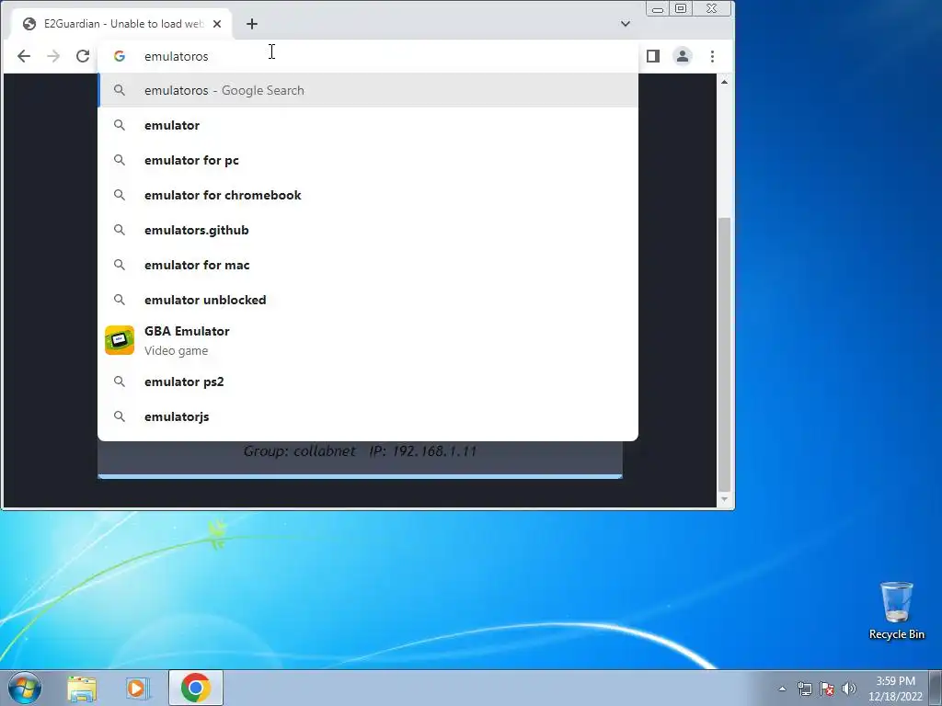Click the browser forward arrow
Image resolution: width=942 pixels, height=706 pixels.
pos(53,56)
